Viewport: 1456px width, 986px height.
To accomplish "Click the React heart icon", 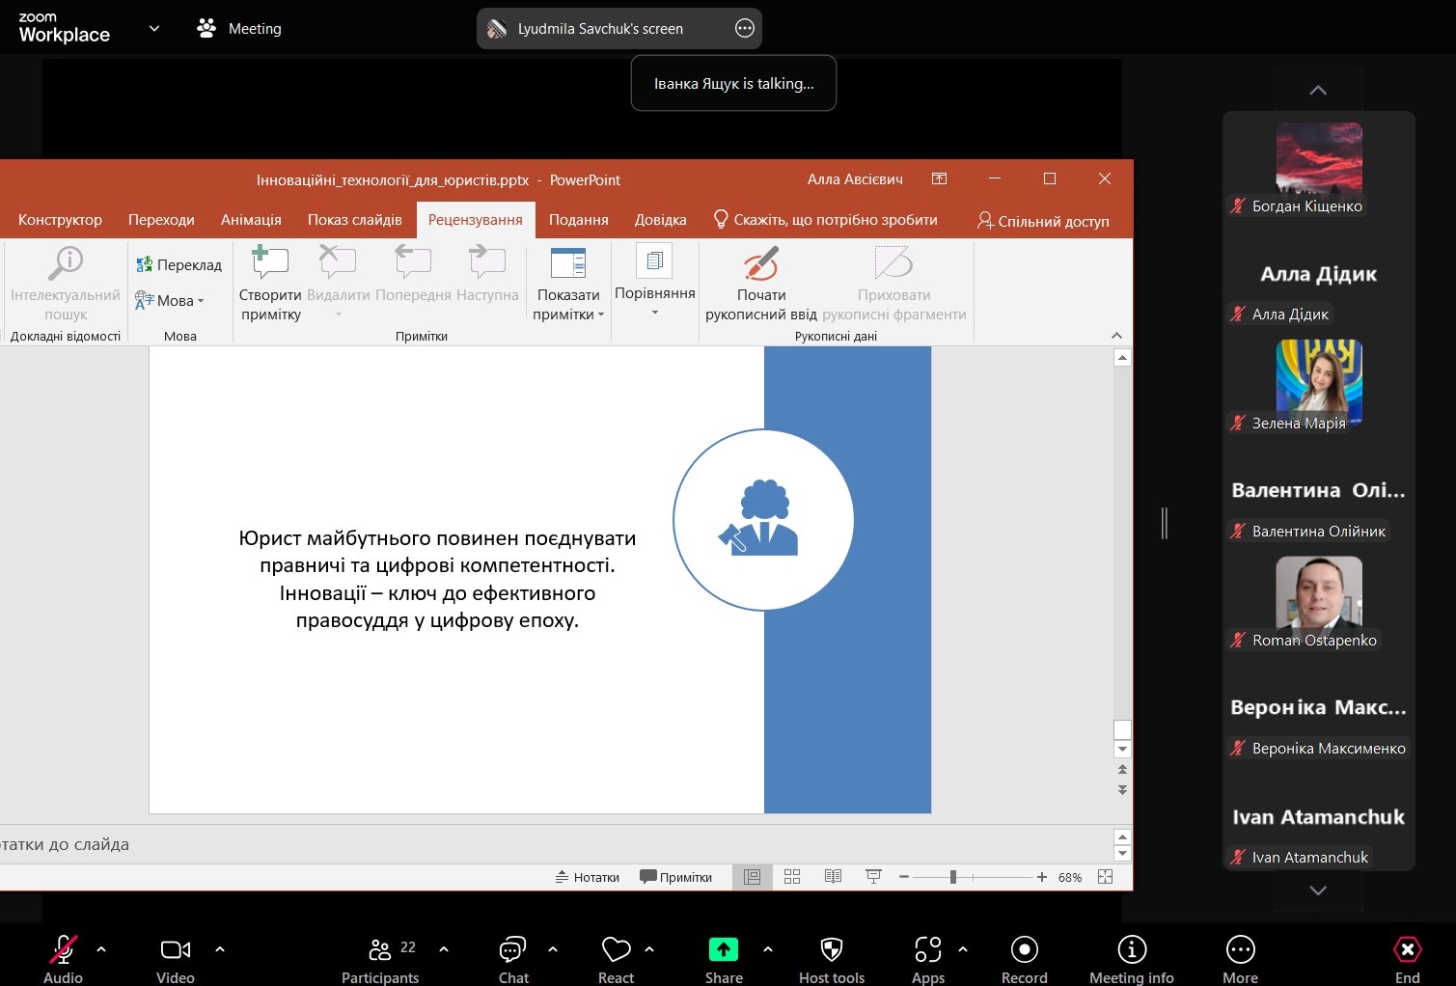I will (x=616, y=950).
